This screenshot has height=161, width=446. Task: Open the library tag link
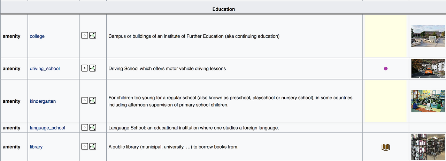tap(36, 147)
